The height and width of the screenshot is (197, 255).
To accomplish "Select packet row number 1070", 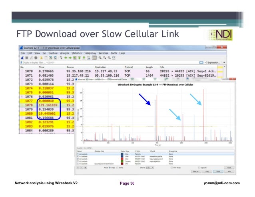I will [119, 71].
